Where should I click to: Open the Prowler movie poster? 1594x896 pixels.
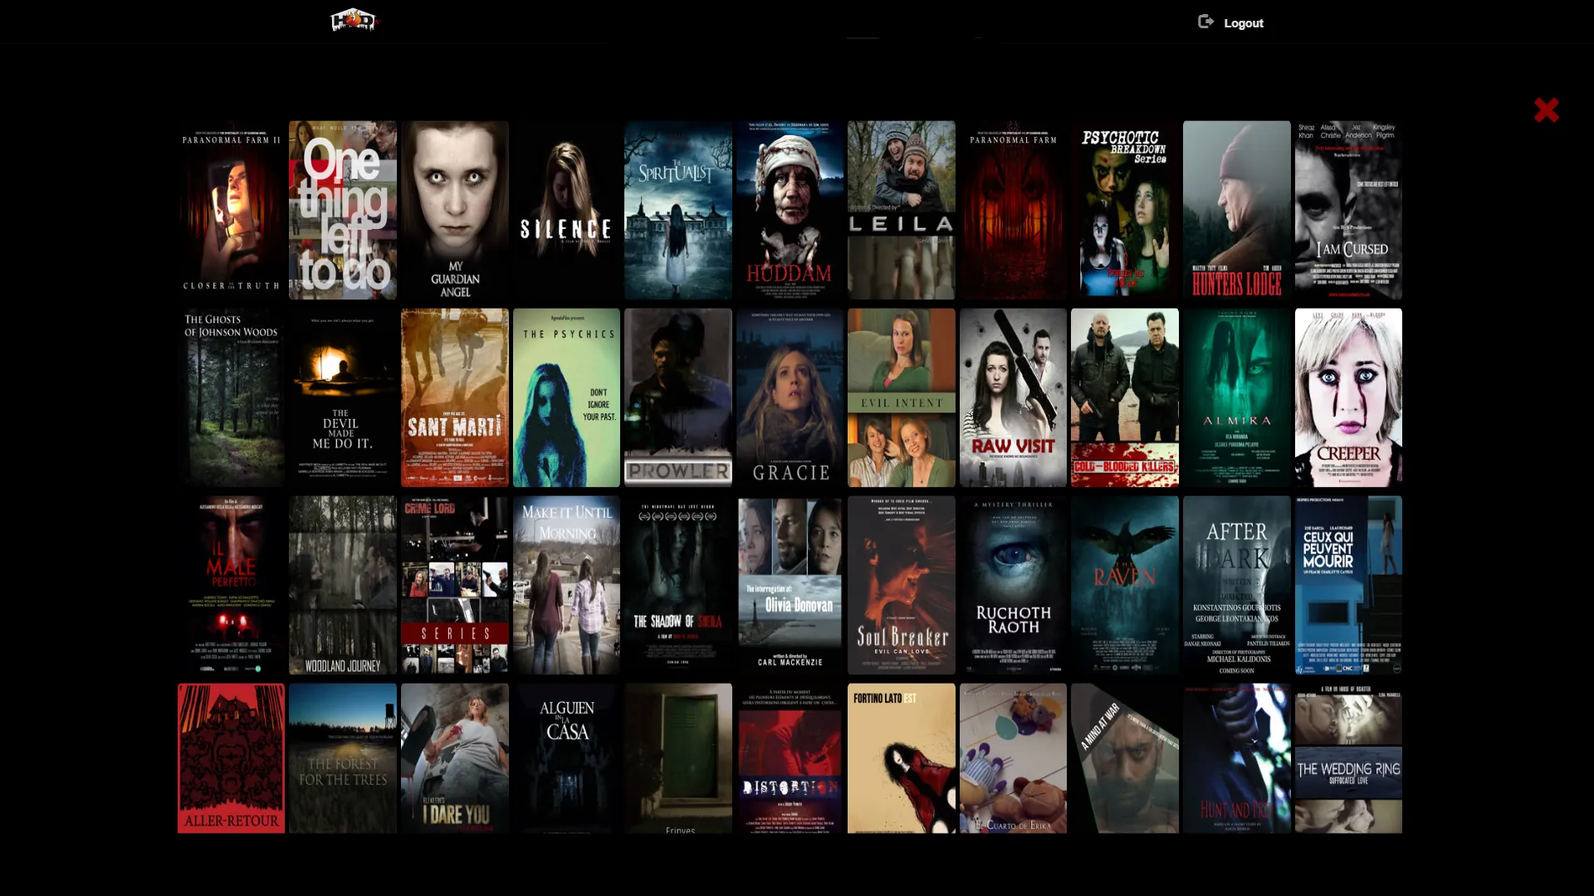678,397
